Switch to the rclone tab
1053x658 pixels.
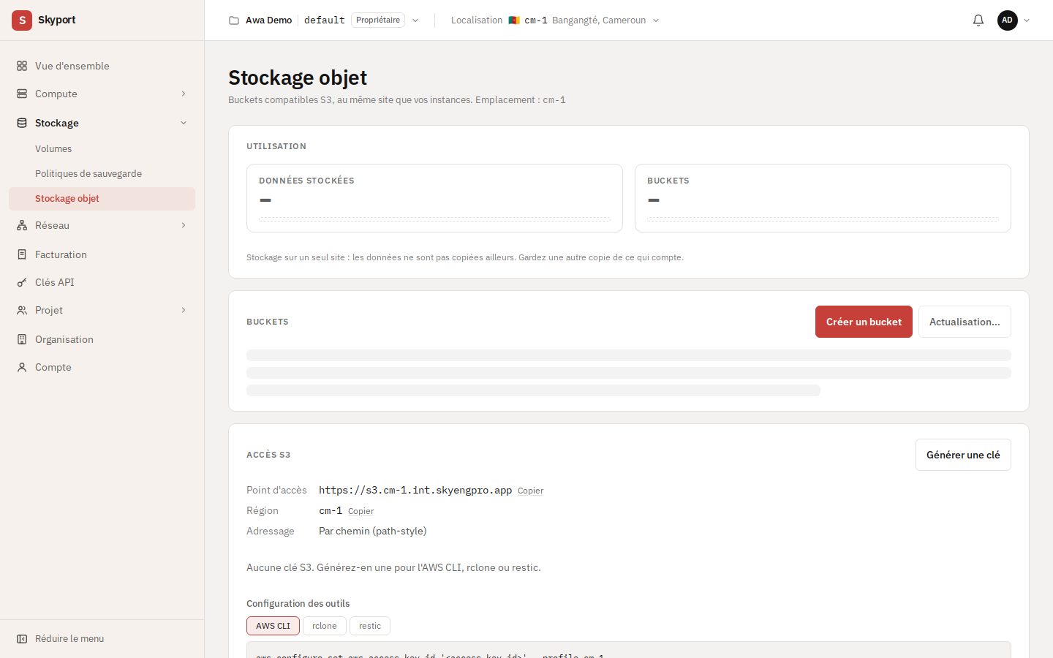(325, 626)
